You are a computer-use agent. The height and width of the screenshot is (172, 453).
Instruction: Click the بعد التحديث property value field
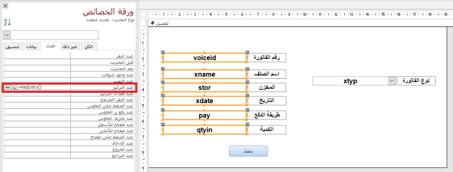click(x=37, y=68)
